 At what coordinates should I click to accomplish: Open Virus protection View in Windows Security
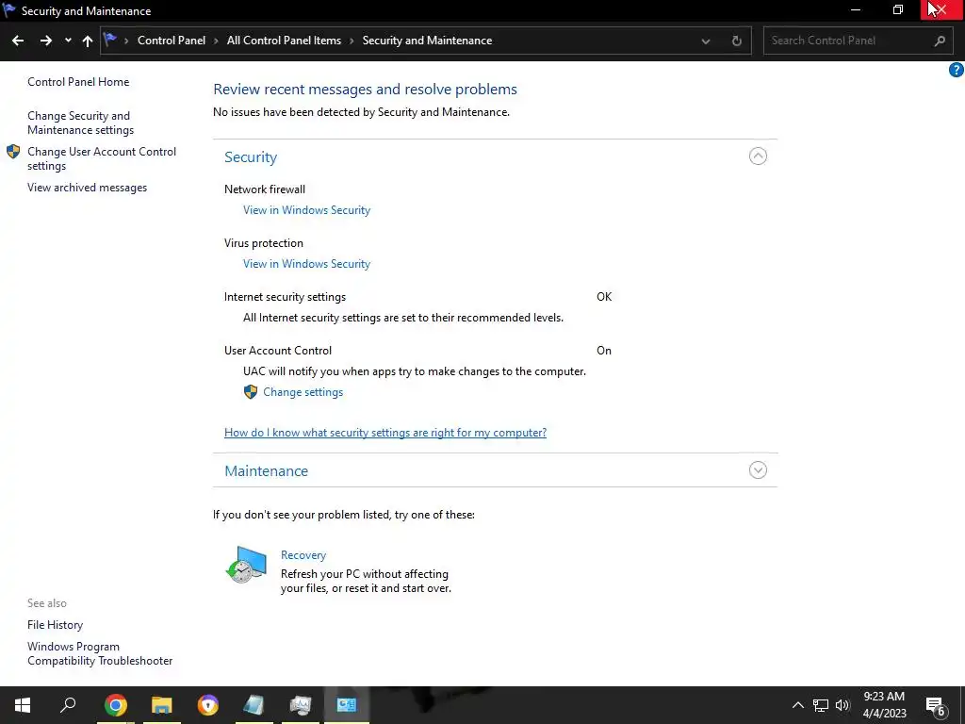point(306,264)
